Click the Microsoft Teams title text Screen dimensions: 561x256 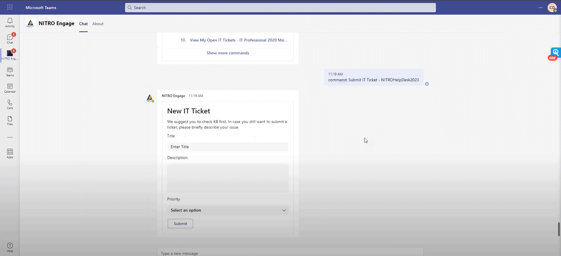coord(41,8)
